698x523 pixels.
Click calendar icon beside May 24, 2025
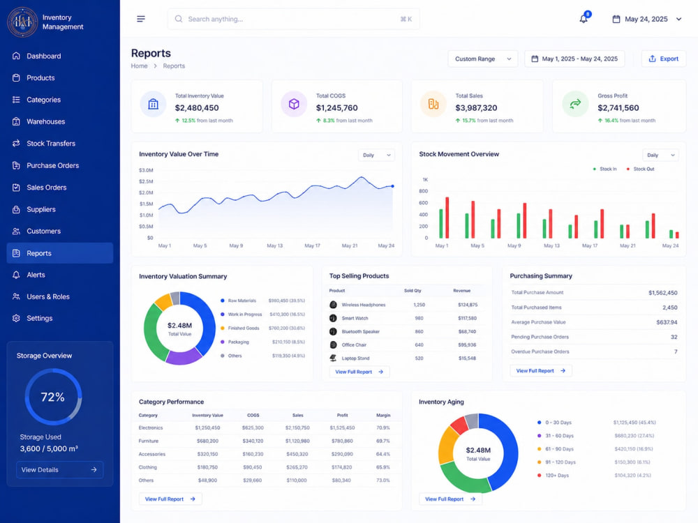[616, 19]
